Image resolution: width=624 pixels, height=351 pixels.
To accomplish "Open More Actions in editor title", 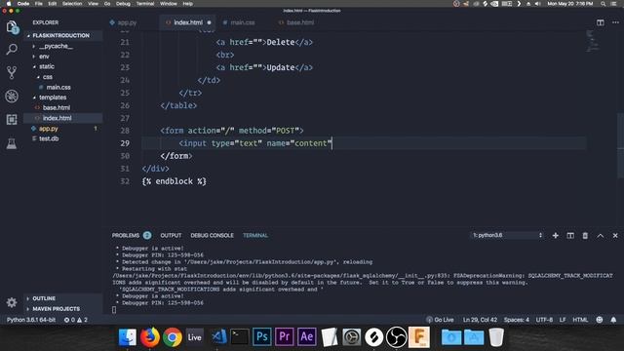I will point(615,22).
